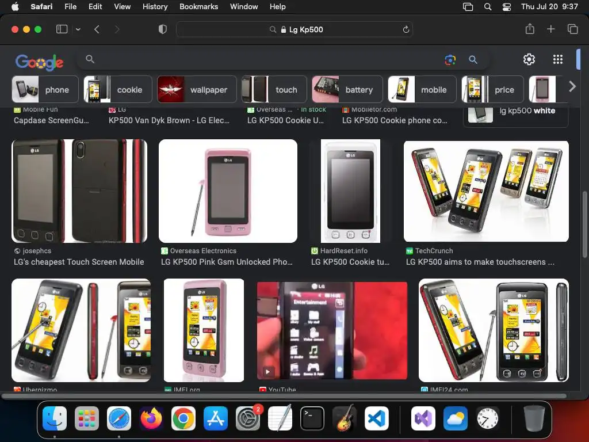Click the page vertical scrollbar thumb

(x=585, y=224)
